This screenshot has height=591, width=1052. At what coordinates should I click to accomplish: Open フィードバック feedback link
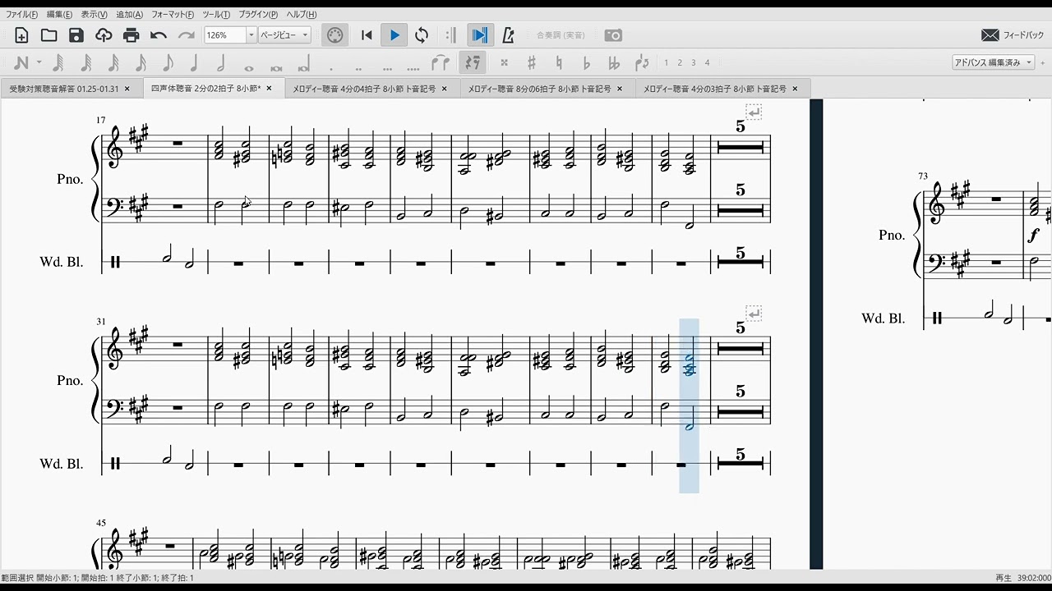click(1013, 35)
